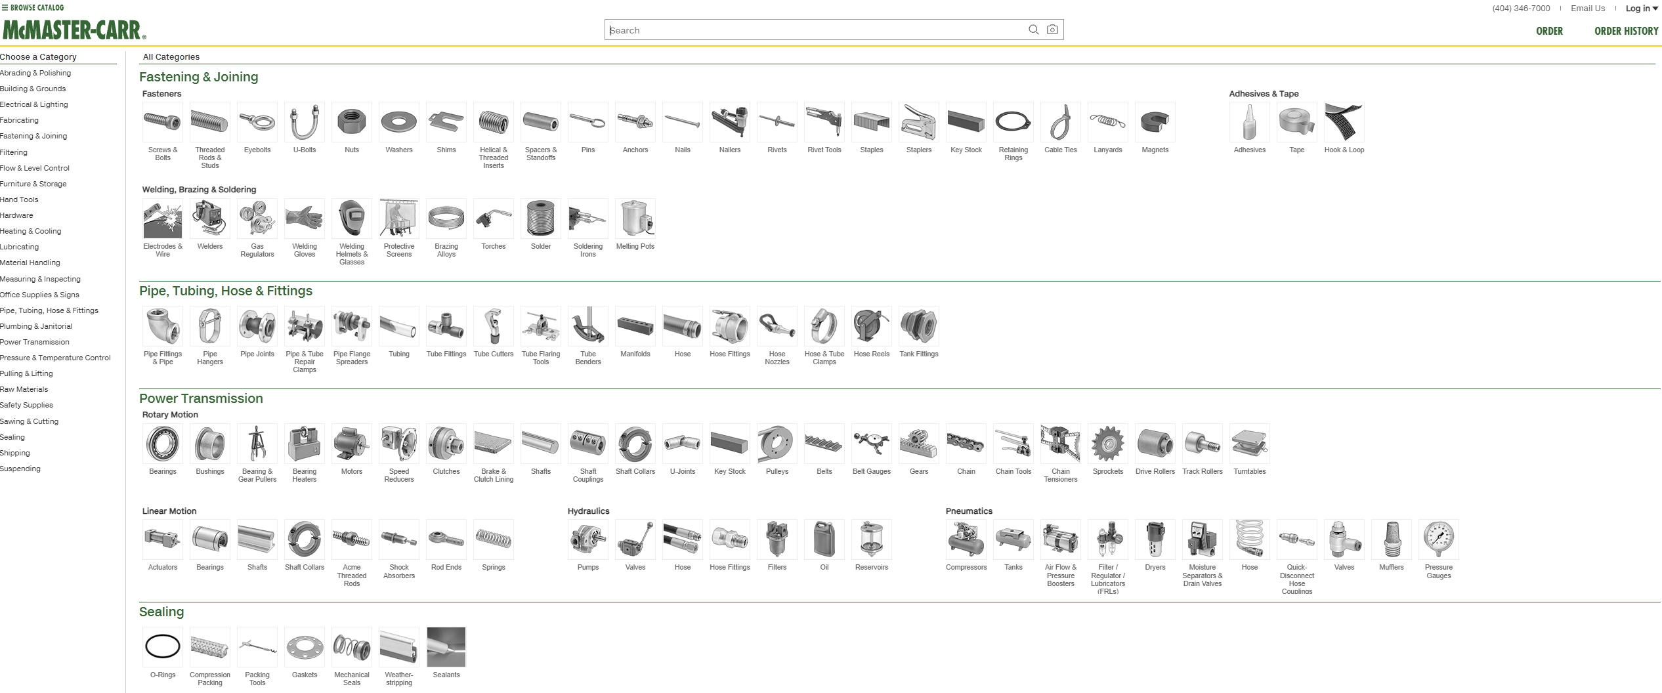The width and height of the screenshot is (1662, 693).
Task: Open the Sealing section heading
Action: (x=161, y=612)
